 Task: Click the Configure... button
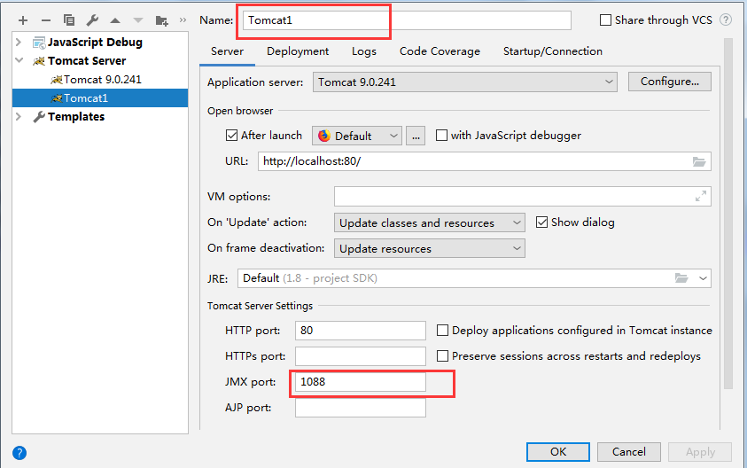click(x=669, y=82)
